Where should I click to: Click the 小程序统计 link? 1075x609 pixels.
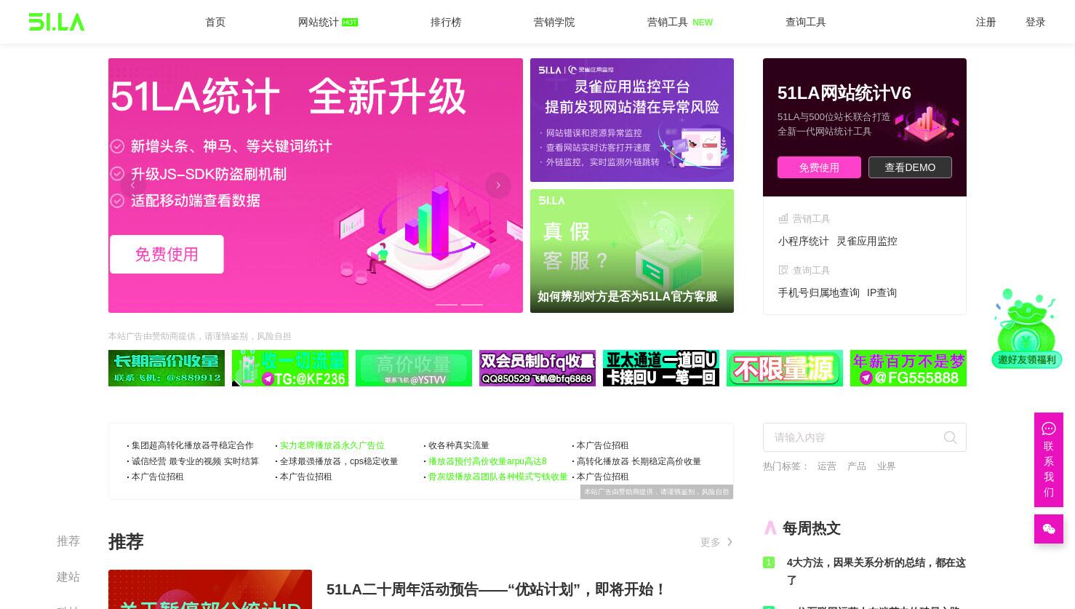pos(804,241)
